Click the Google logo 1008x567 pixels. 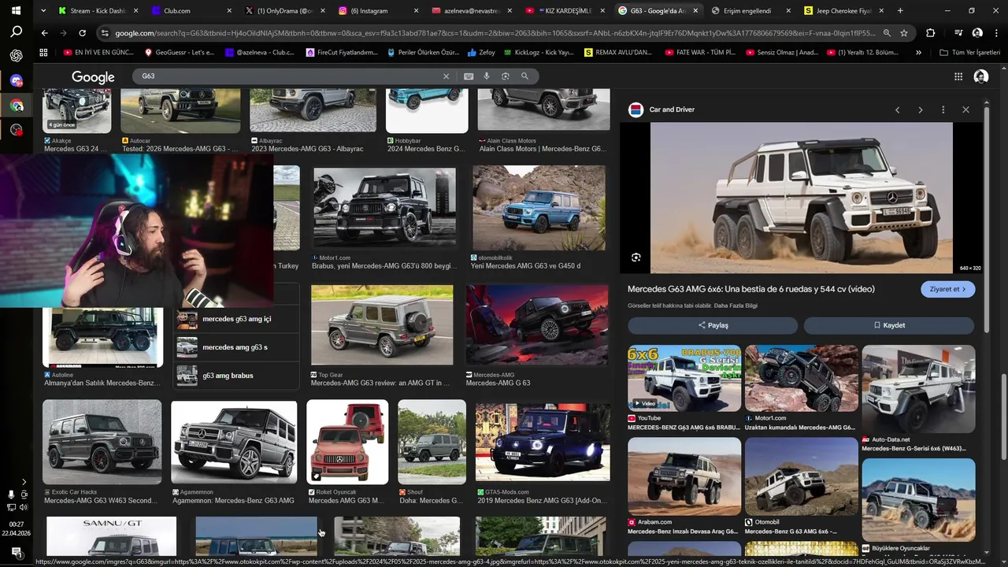93,76
